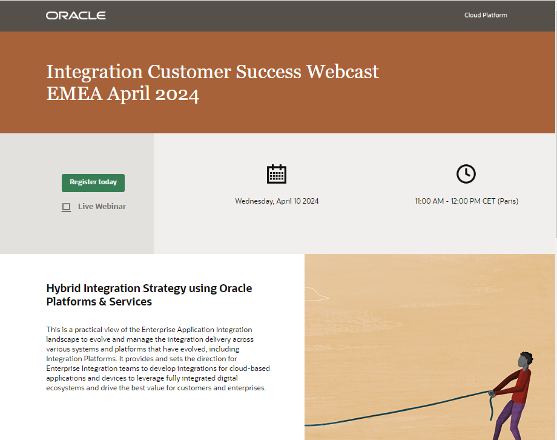The width and height of the screenshot is (557, 440).
Task: Click the laptop icon beside Live Webinar
Action: pos(66,207)
